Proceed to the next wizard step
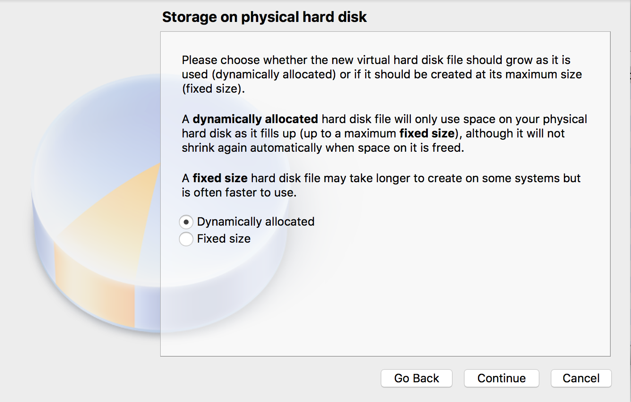Viewport: 631px width, 402px height. pos(501,378)
